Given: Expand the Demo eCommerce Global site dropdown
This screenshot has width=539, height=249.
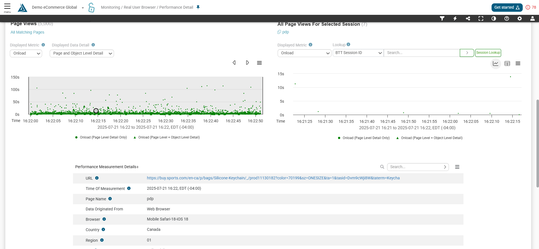Looking at the screenshot, I should pos(83,8).
